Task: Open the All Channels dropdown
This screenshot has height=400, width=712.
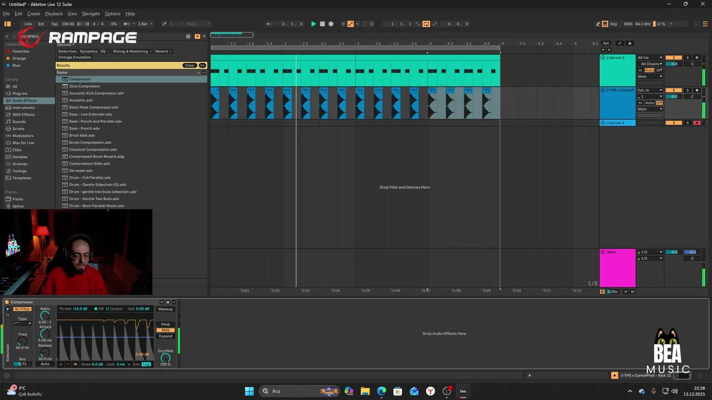Action: point(650,64)
